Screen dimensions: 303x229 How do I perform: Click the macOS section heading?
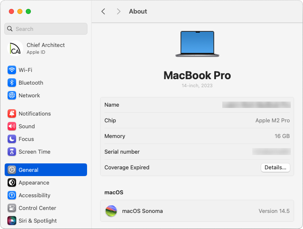pos(114,193)
